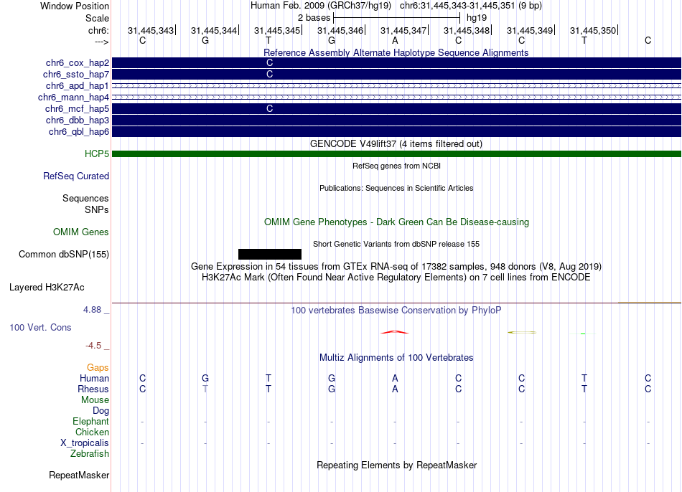Open the chr6_cox_hap2 track label
Image resolution: width=682 pixels, height=492 pixels.
coord(78,63)
